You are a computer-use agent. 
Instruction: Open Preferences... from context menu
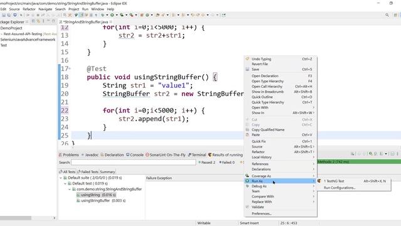281,213
